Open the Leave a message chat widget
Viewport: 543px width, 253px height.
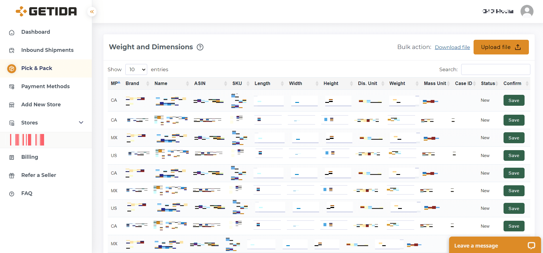495,245
